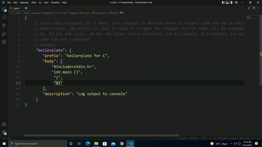Open the Manage gear icon

[4, 133]
